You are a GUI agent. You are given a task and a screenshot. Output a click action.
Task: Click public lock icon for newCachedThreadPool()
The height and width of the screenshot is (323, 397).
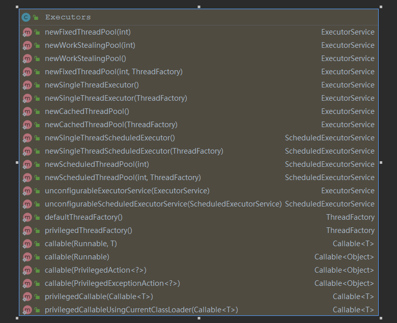[37, 111]
